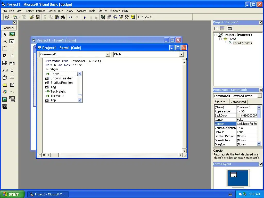Select the ListBox control in toolbox

tap(12, 63)
